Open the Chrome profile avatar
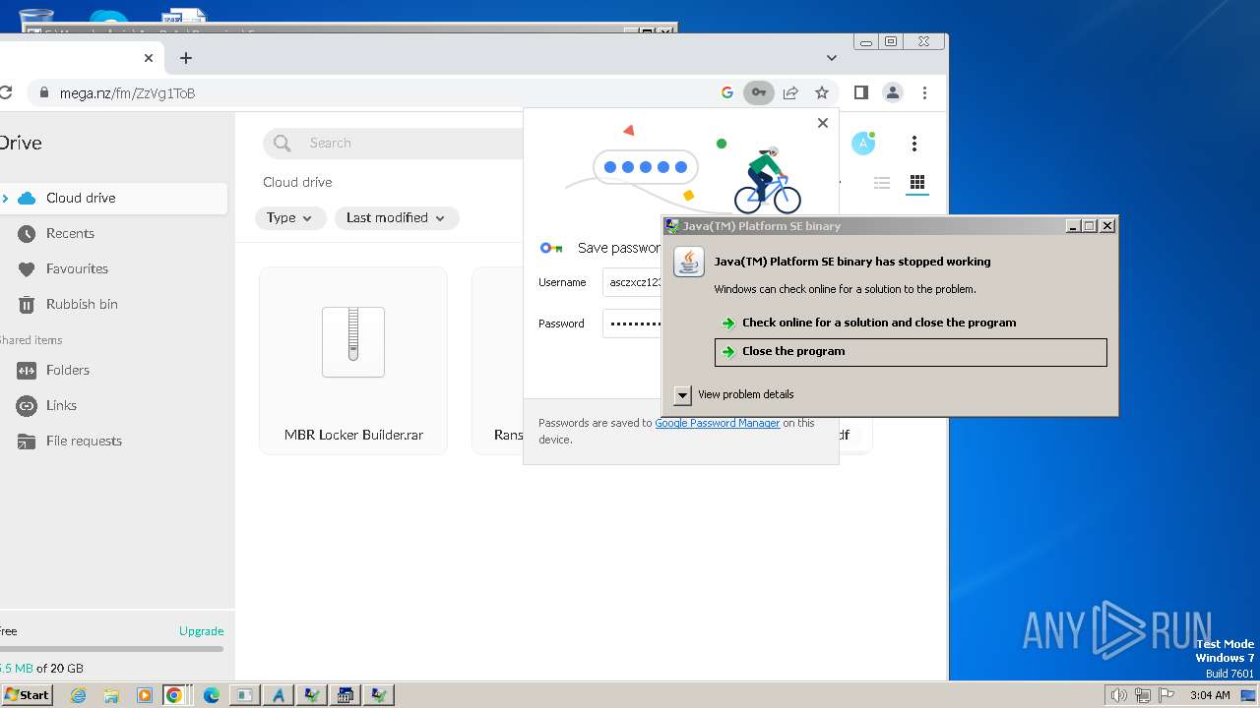The height and width of the screenshot is (708, 1260). [x=893, y=92]
